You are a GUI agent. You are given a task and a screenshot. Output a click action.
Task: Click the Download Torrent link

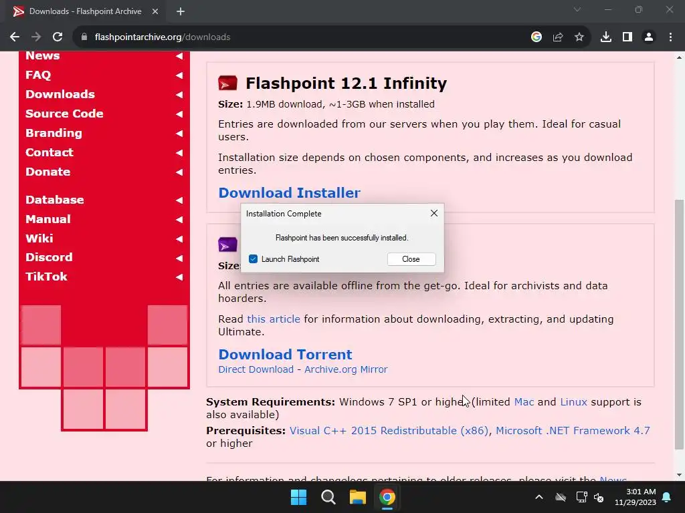tap(285, 354)
